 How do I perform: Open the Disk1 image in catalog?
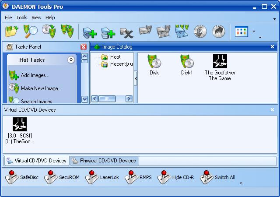[187, 65]
